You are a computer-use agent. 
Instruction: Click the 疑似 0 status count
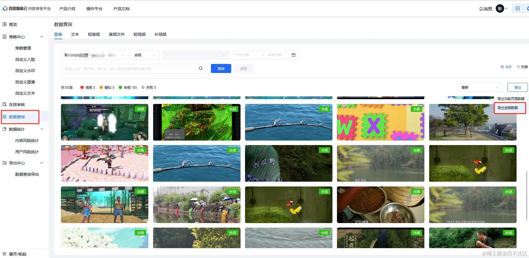[107, 87]
